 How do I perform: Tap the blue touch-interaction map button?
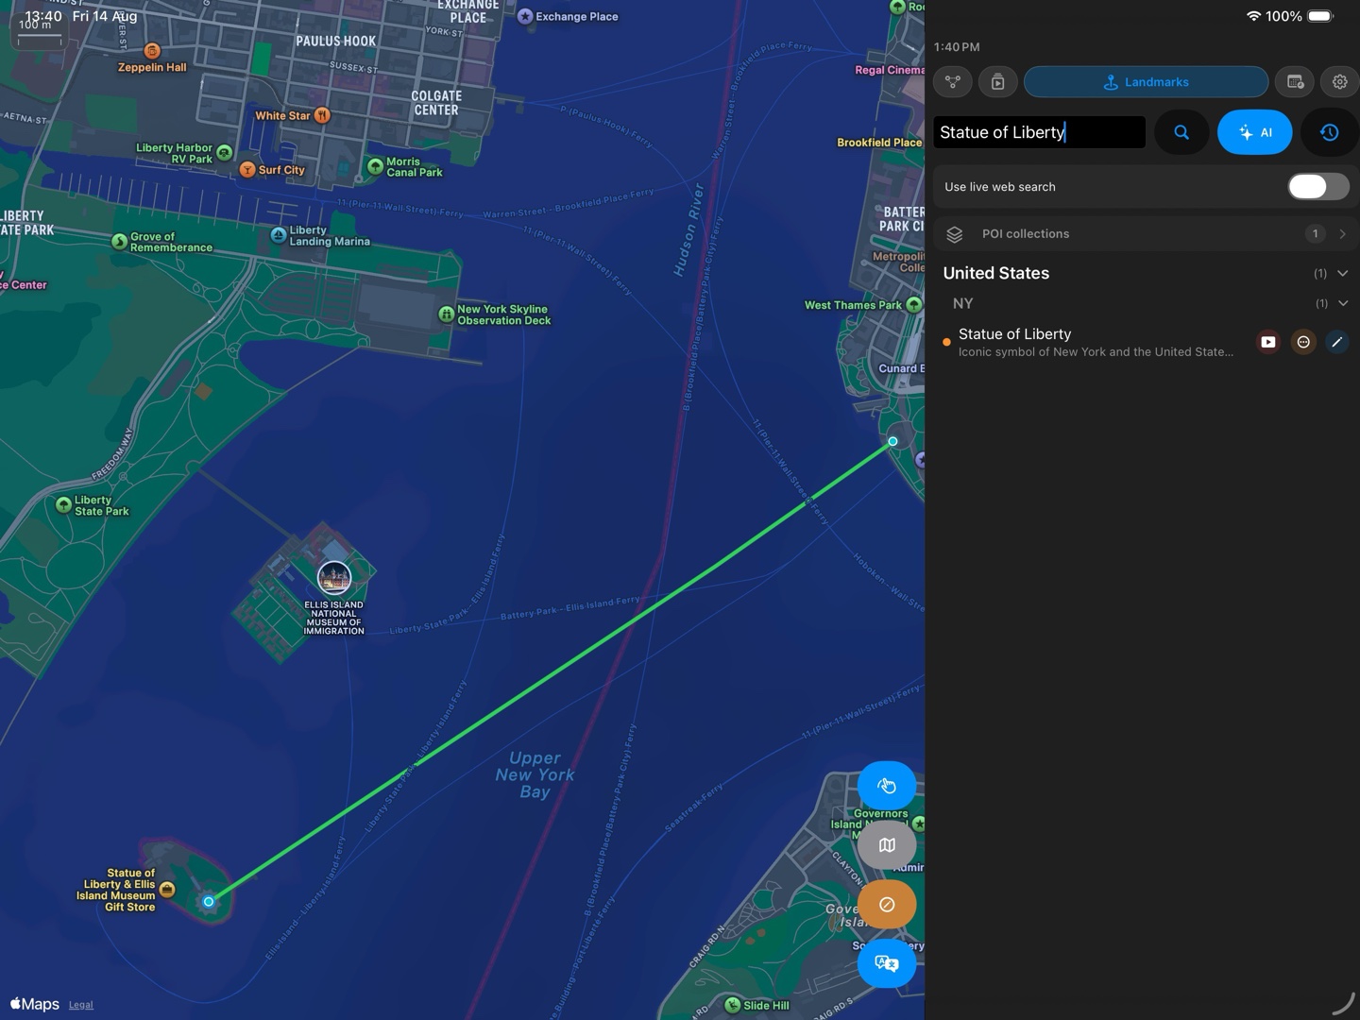(887, 786)
